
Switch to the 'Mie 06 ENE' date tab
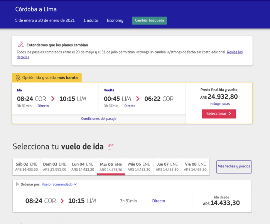click(x=139, y=167)
